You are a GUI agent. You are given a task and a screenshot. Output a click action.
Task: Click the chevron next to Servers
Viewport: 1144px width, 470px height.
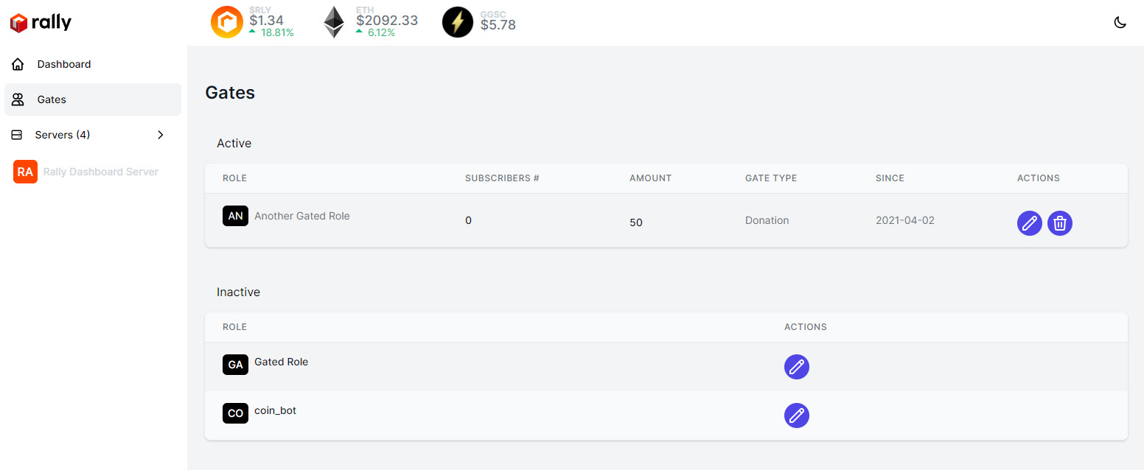pyautogui.click(x=161, y=135)
